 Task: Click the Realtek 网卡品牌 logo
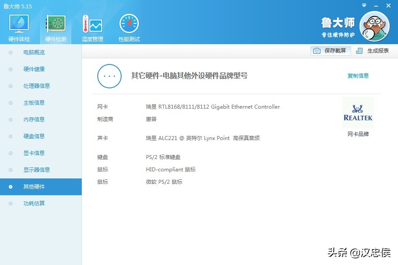pyautogui.click(x=358, y=113)
